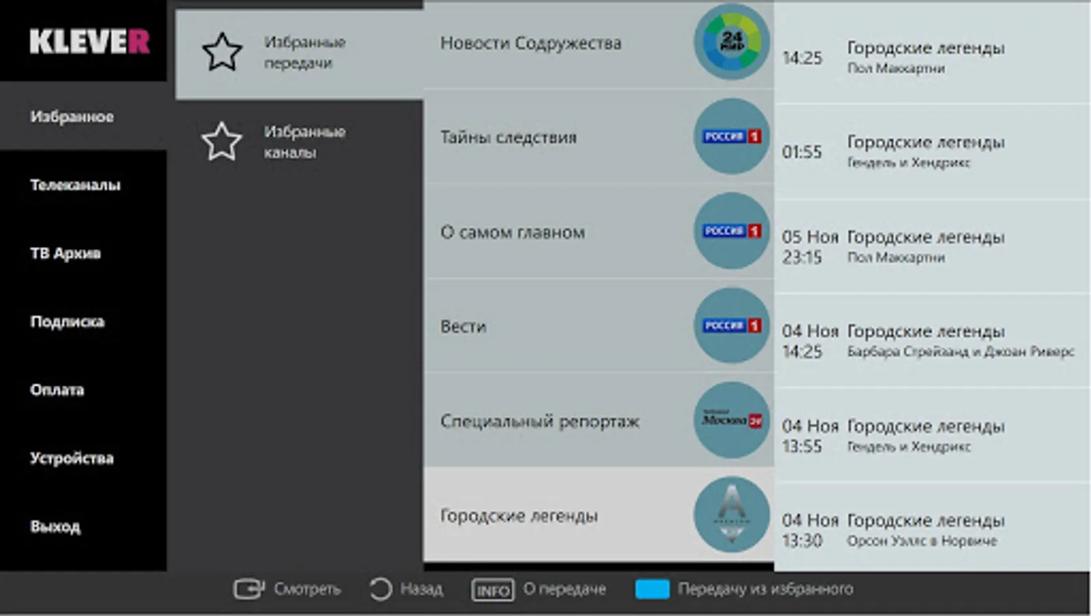Click the Смотреть watch icon in bottom bar
Viewport: 1091px width, 616px height.
pos(248,589)
